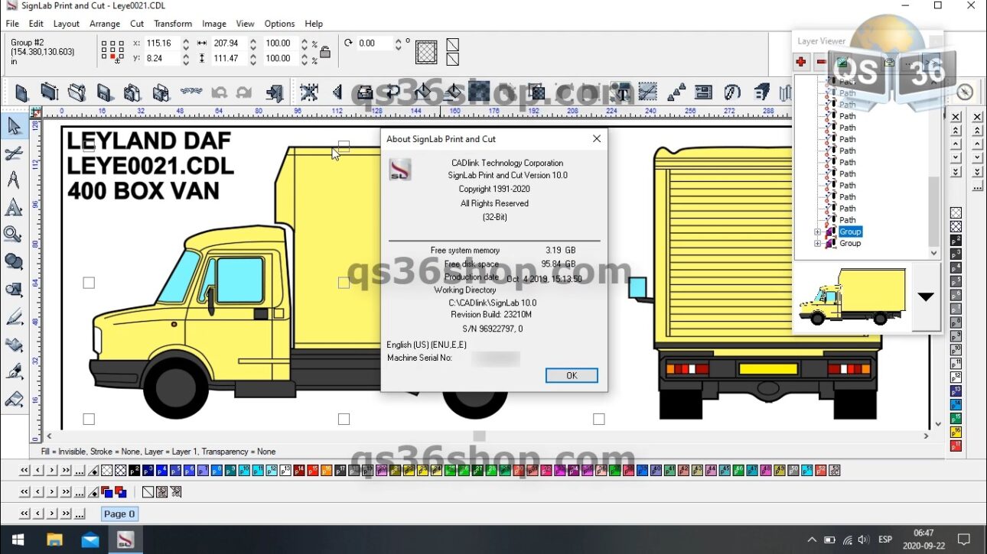Expand the last Group in Layer Viewer
The height and width of the screenshot is (554, 987).
pos(817,244)
